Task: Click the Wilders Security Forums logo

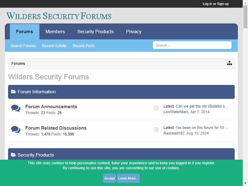Action: click(59, 16)
